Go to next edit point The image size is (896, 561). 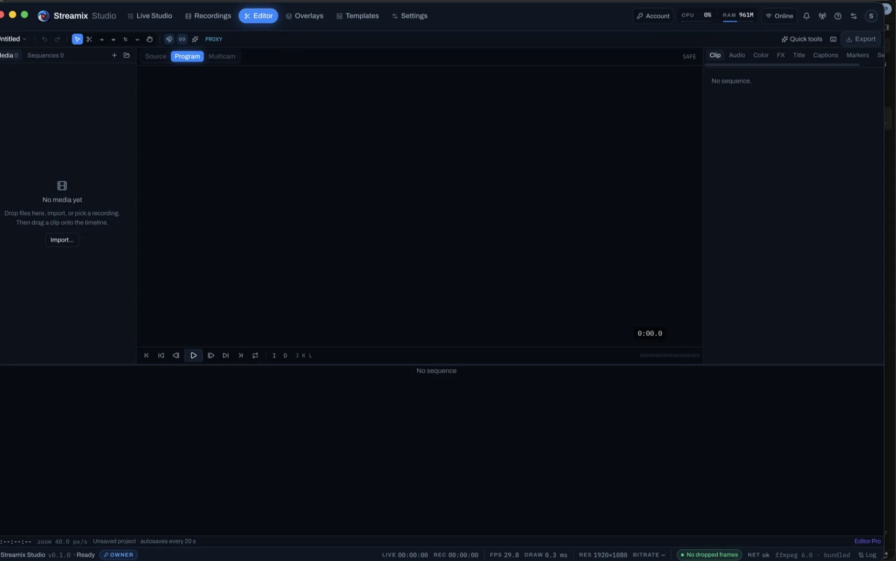[226, 356]
